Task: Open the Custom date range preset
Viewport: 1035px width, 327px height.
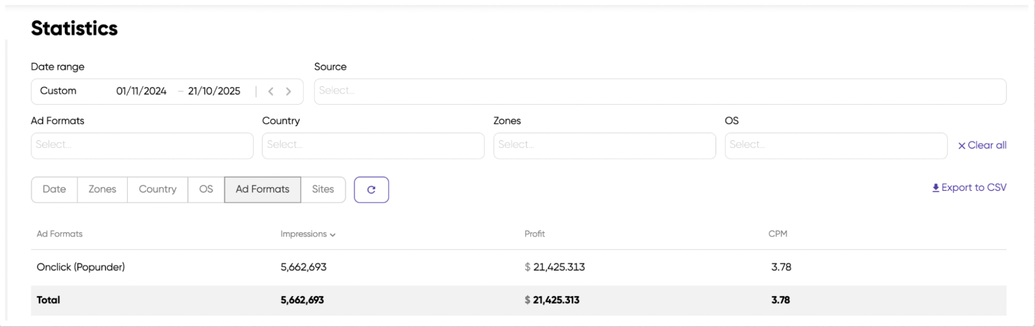Action: coord(58,91)
